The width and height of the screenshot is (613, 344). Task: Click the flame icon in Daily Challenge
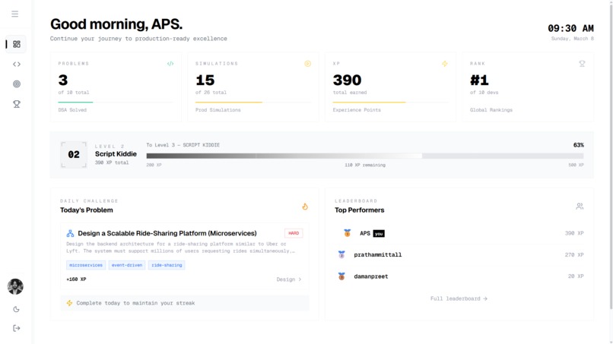[305, 207]
